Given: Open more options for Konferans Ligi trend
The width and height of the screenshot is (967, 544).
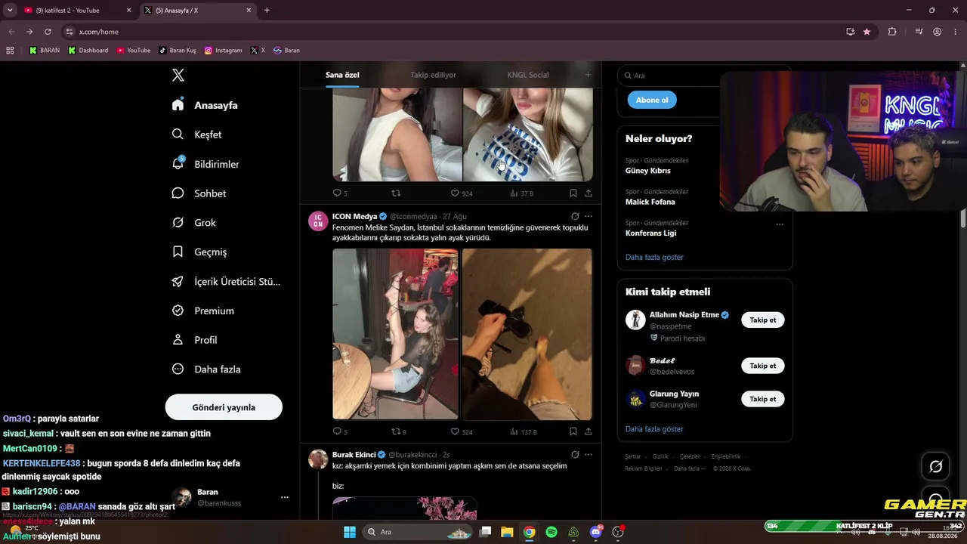Looking at the screenshot, I should [x=780, y=224].
